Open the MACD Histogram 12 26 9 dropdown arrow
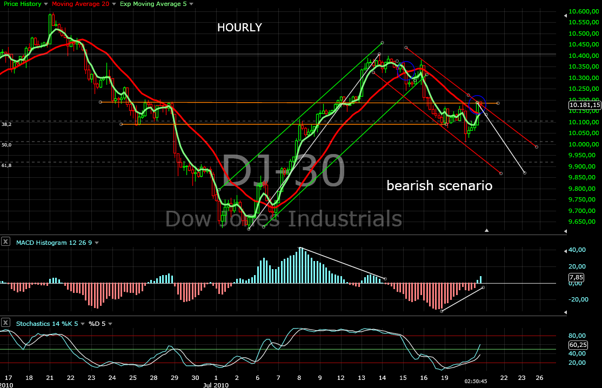Screen dimensions: 602x388 click(x=97, y=243)
